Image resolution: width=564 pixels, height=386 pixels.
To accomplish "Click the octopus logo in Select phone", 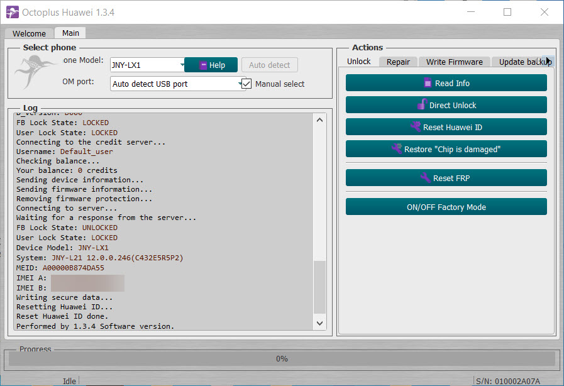I will coord(35,72).
